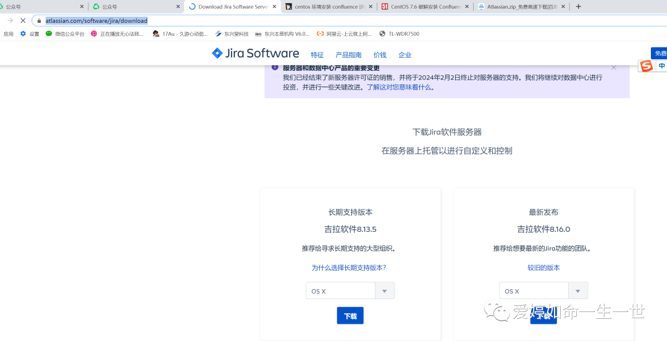Click the 下载 button for 长期支持版本
This screenshot has width=667, height=341.
point(350,316)
